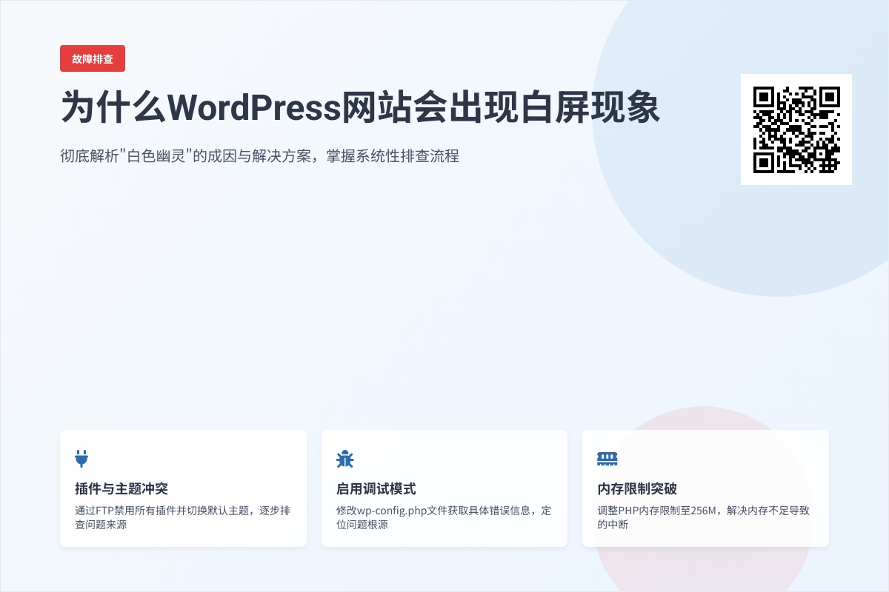This screenshot has width=889, height=592.
Task: Click the plug icon on 插件与主题冲突 card
Action: coord(81,459)
